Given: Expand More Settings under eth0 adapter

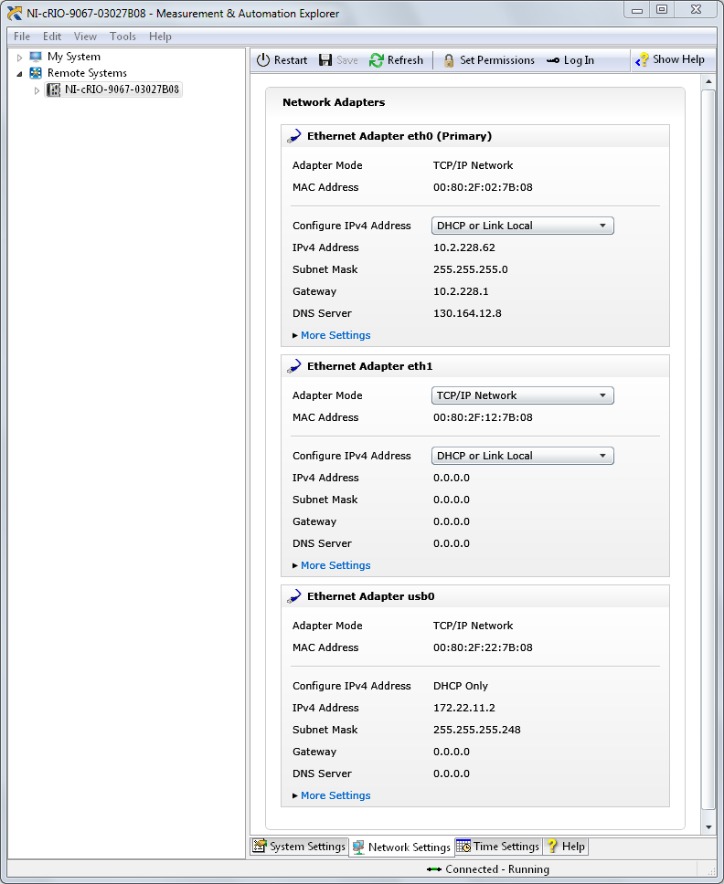Looking at the screenshot, I should (335, 335).
